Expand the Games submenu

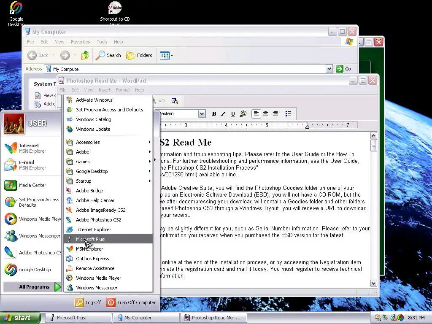(x=108, y=162)
